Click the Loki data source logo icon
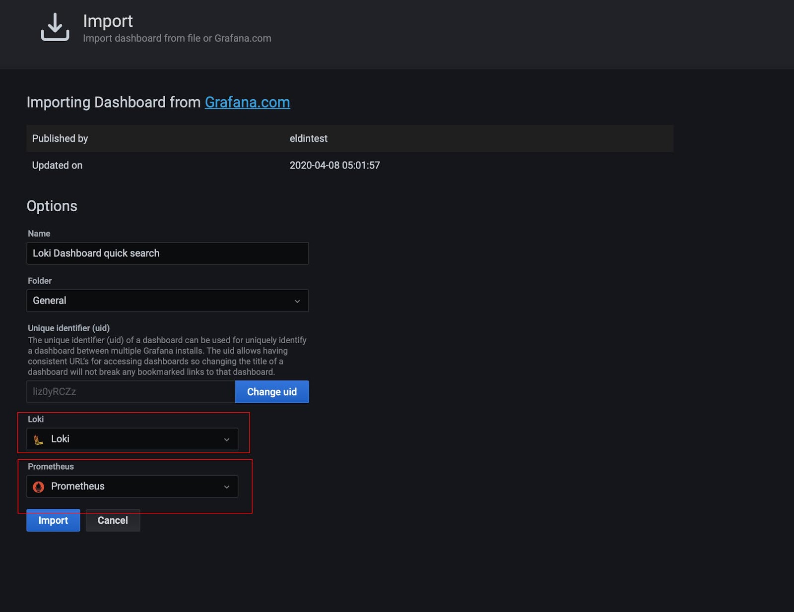This screenshot has height=612, width=794. point(38,439)
